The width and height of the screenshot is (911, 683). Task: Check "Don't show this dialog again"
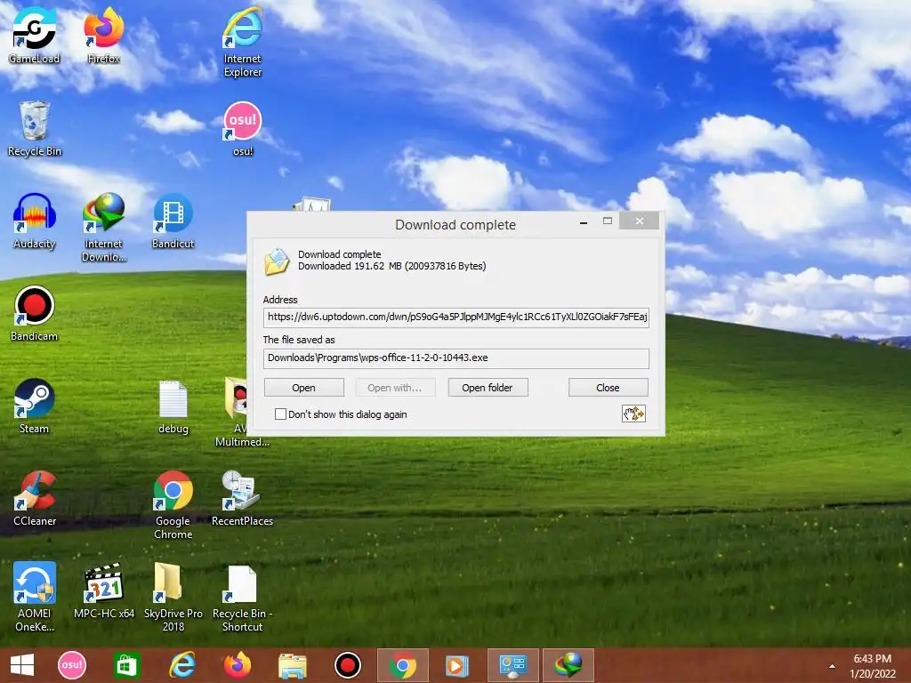click(280, 414)
